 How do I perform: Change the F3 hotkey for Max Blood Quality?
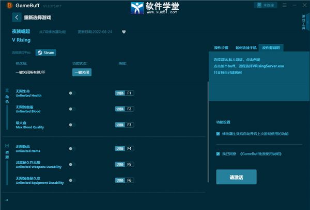(x=125, y=125)
